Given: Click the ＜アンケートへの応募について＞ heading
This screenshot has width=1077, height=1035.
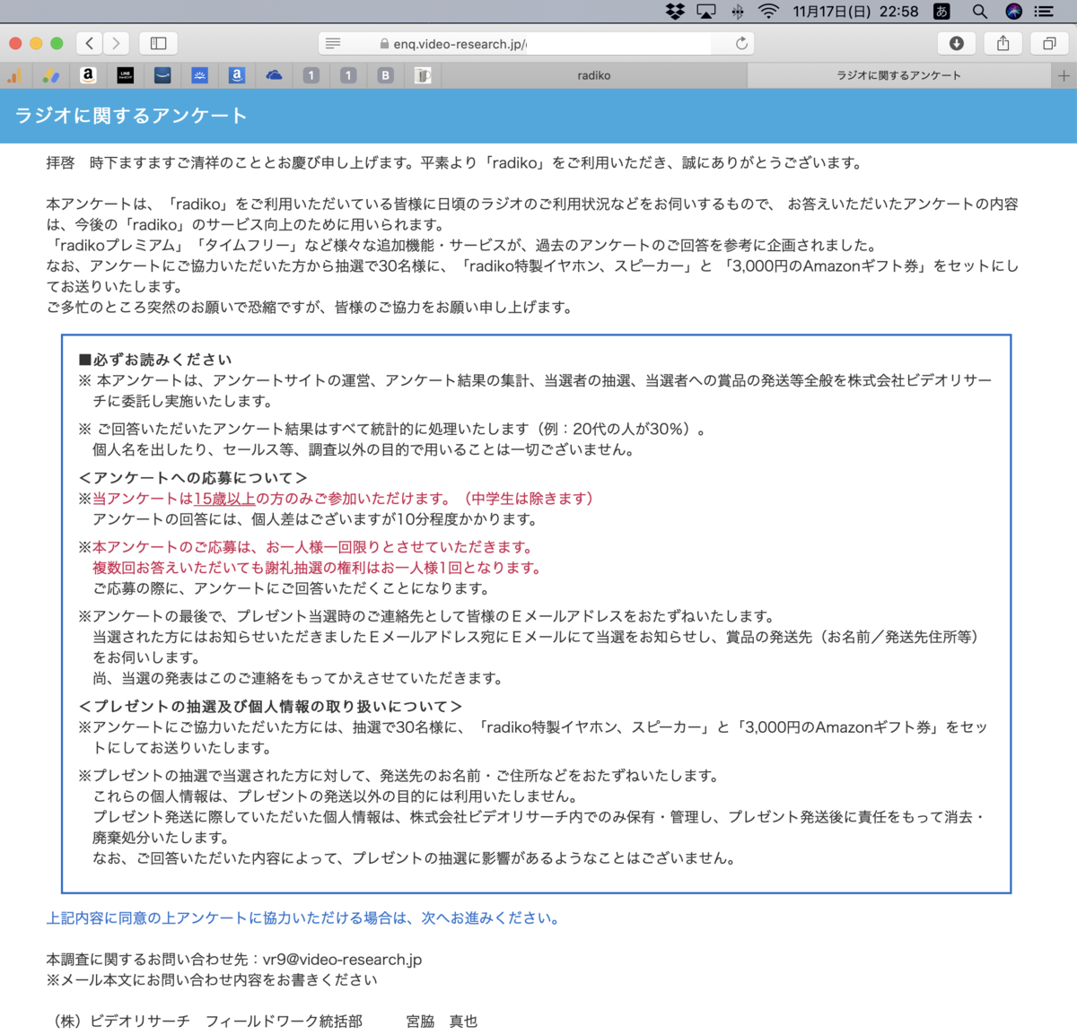Looking at the screenshot, I should point(193,477).
